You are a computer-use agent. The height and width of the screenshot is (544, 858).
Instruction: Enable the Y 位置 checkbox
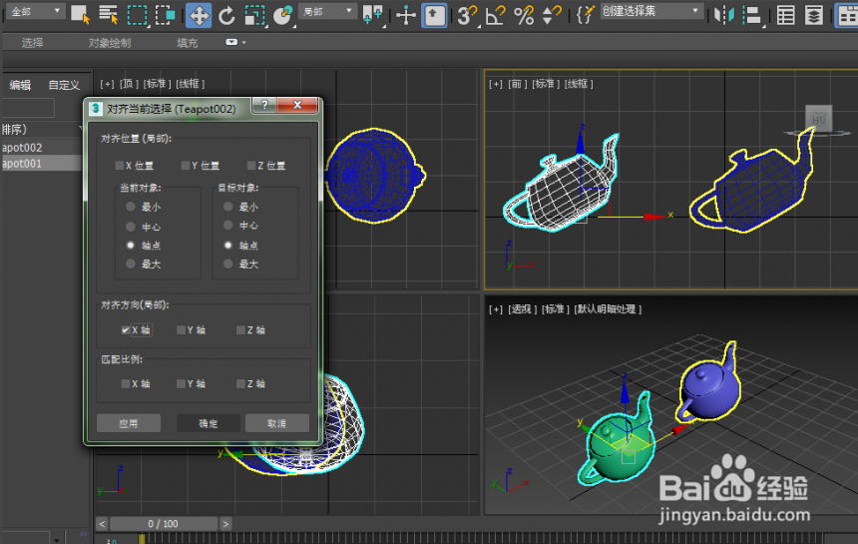pyautogui.click(x=186, y=166)
